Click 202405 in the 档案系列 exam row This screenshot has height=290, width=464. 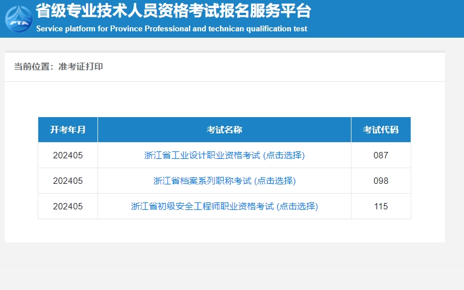68,181
